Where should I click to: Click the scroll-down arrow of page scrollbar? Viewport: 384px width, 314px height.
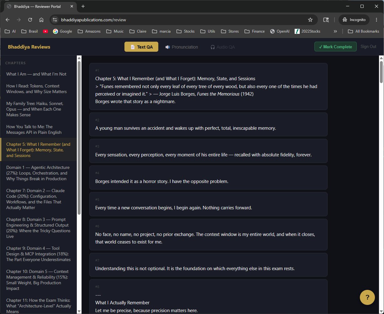tap(381, 311)
